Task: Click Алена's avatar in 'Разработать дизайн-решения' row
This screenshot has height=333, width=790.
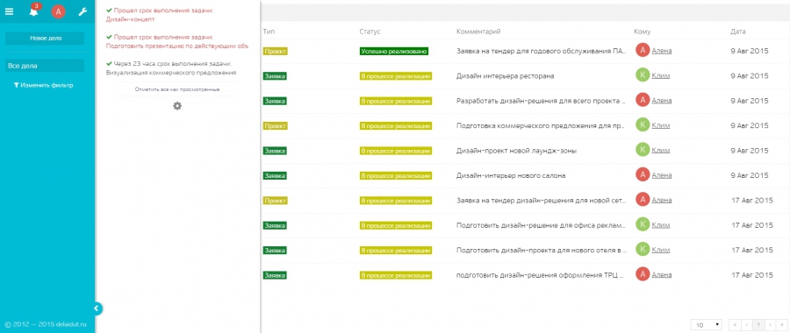Action: tap(643, 101)
